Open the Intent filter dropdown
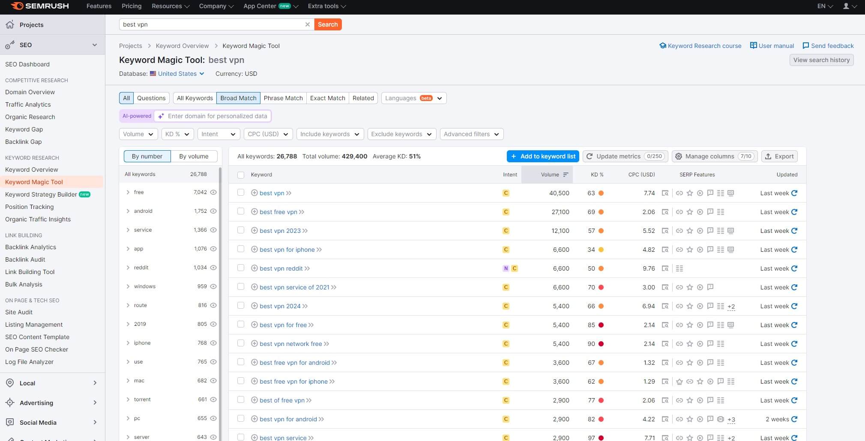 click(x=218, y=134)
